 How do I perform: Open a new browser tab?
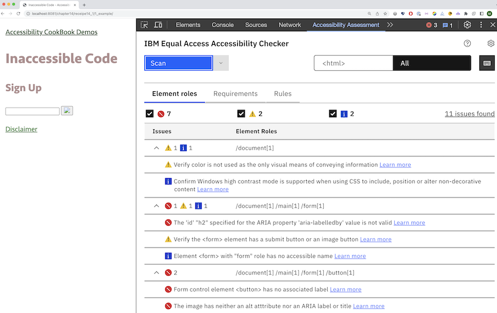[84, 5]
